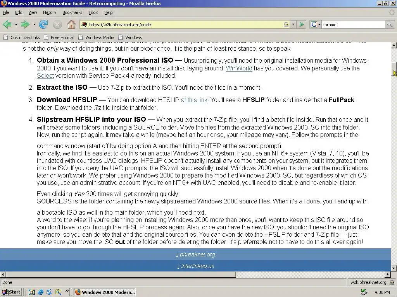Open the Windows bookmark
The width and height of the screenshot is (397, 297).
pos(130,38)
